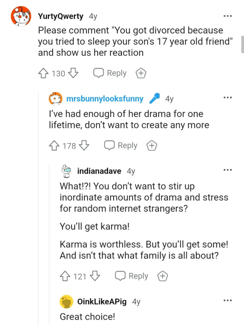Open the overflow menu on YurtyQwerty's comment

pos(227,16)
